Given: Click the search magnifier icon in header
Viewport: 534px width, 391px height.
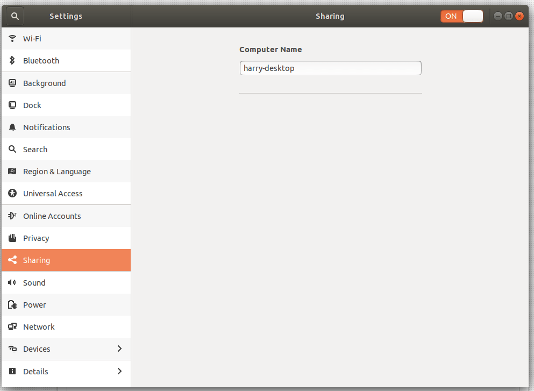Looking at the screenshot, I should 15,16.
